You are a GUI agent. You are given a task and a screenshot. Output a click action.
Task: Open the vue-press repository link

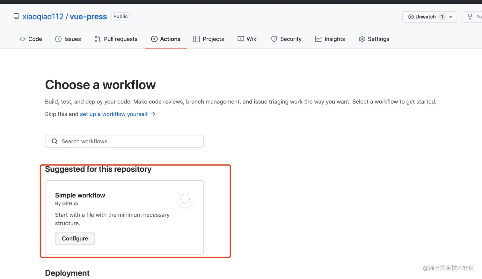click(x=88, y=17)
